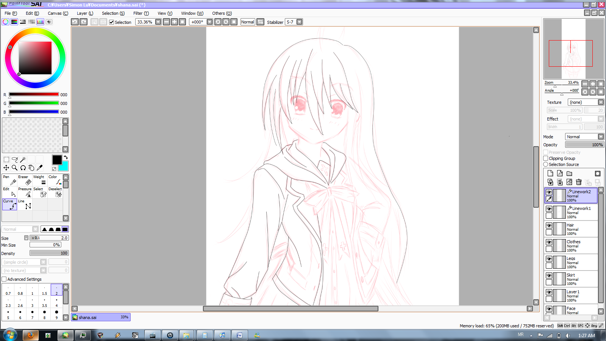This screenshot has height=341, width=606.
Task: Toggle the Selection checkbox in toolbar
Action: (x=111, y=22)
